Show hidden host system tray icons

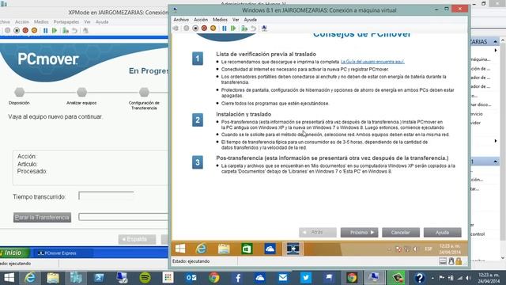[432, 278]
